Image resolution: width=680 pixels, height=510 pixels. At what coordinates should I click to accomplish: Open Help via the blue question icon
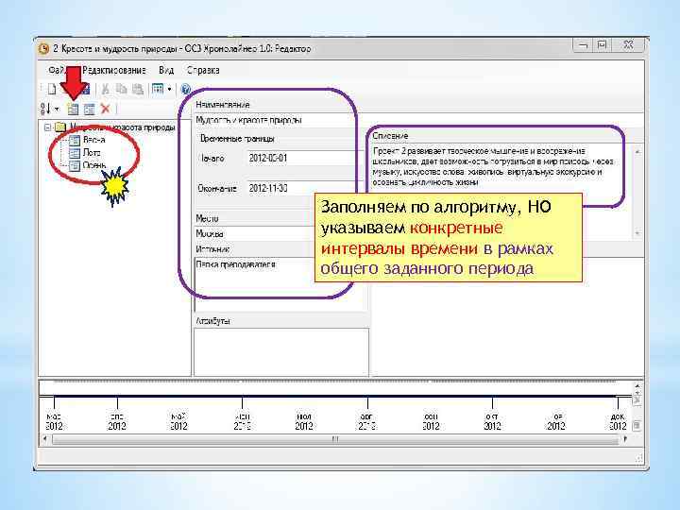tap(186, 90)
